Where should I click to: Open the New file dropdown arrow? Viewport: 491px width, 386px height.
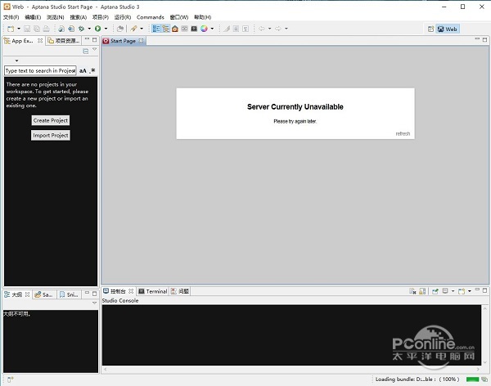click(18, 29)
